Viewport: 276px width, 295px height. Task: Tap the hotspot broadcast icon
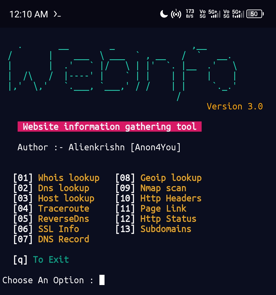click(176, 14)
